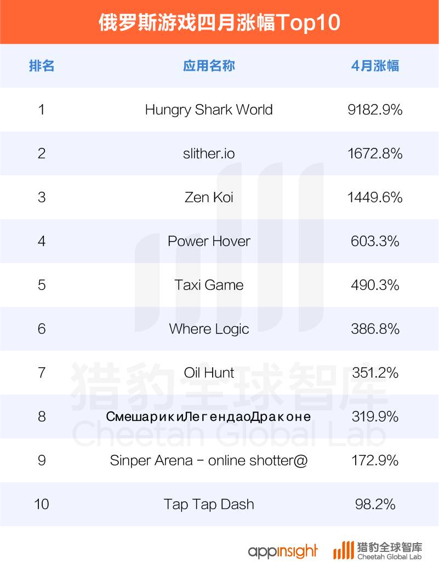This screenshot has width=439, height=576.
Task: Click the appinsight logo
Action: [282, 551]
